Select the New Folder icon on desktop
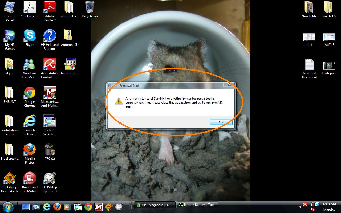Image resolution: width=341 pixels, height=213 pixels. pyautogui.click(x=310, y=9)
